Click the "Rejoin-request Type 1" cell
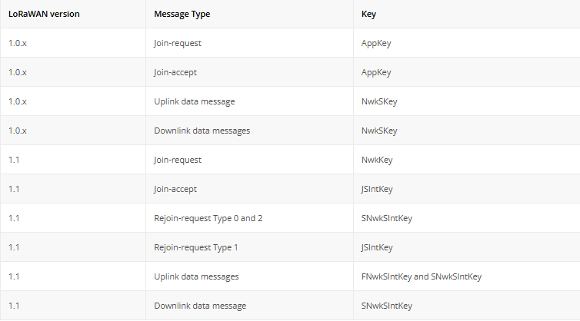 (x=196, y=247)
